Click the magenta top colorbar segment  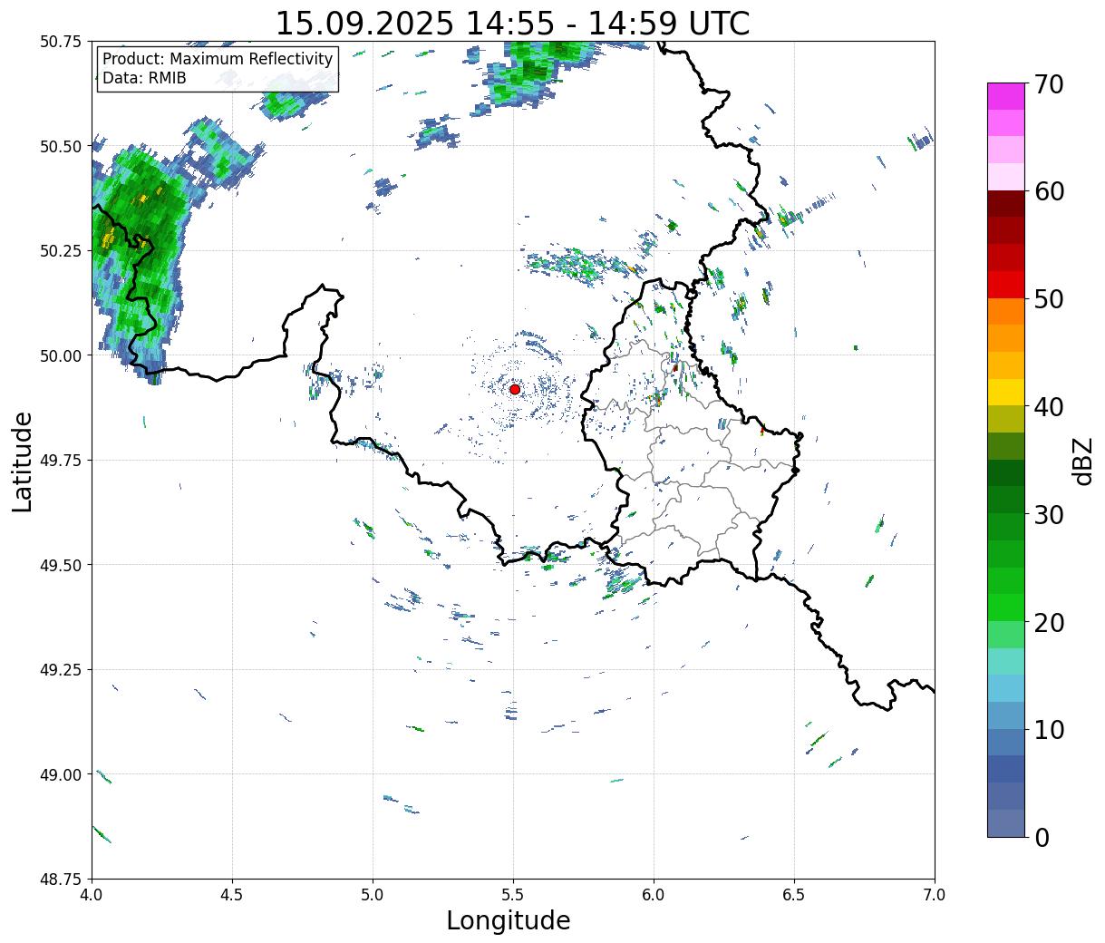click(1006, 96)
